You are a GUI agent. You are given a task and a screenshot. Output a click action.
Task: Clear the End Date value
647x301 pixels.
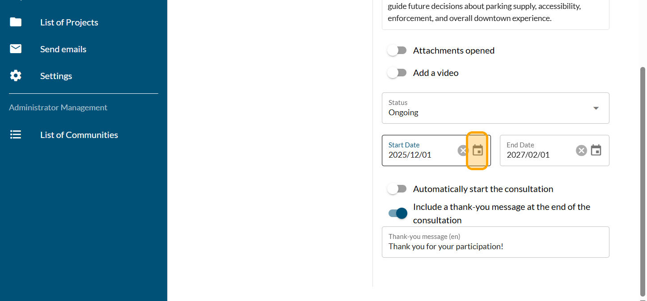pos(581,150)
